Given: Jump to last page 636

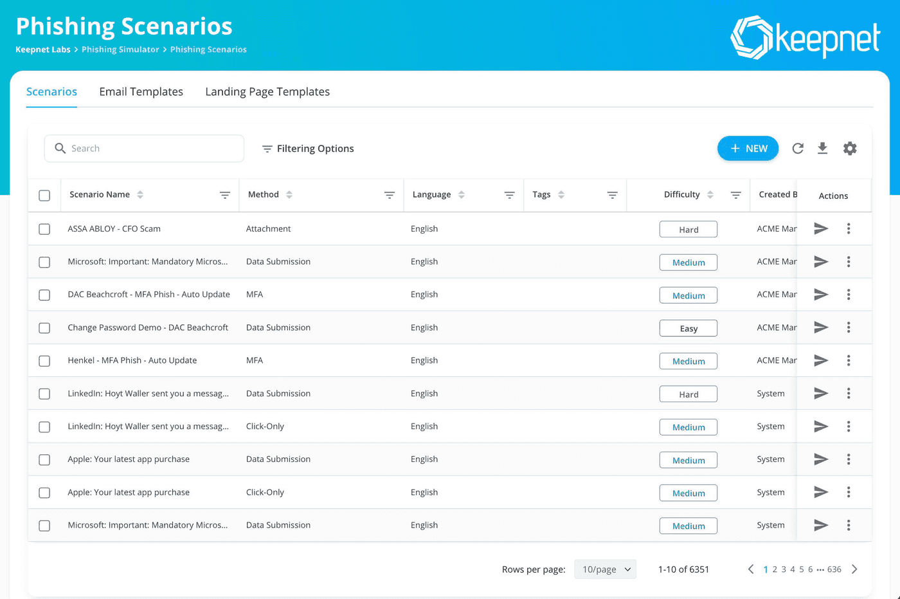Looking at the screenshot, I should [x=834, y=569].
